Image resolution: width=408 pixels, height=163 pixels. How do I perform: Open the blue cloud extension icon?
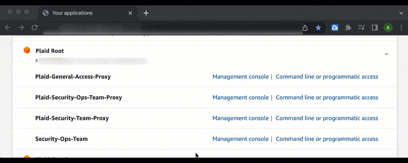(335, 28)
